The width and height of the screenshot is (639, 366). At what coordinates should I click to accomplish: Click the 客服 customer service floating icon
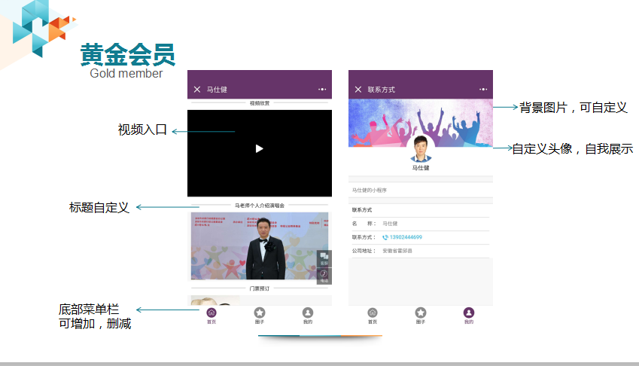pyautogui.click(x=324, y=258)
